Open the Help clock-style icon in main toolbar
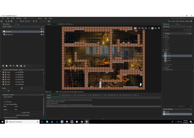194x138 pixels. (x=36, y=21)
